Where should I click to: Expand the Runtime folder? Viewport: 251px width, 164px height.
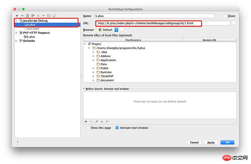(x=93, y=72)
